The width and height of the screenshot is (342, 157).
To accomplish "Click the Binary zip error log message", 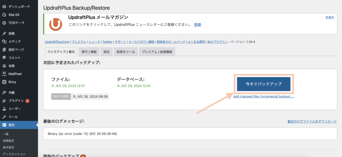I will (x=82, y=134).
